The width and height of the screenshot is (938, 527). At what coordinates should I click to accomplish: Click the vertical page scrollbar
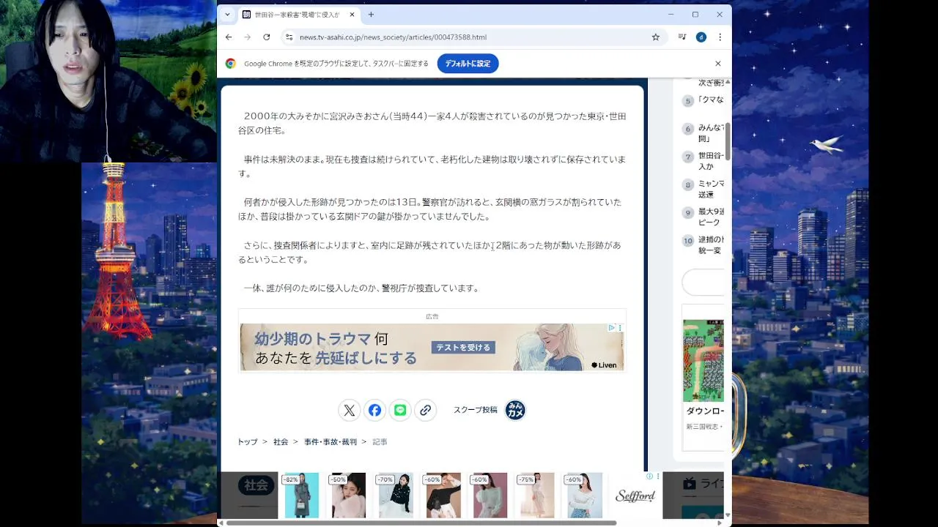[728, 143]
